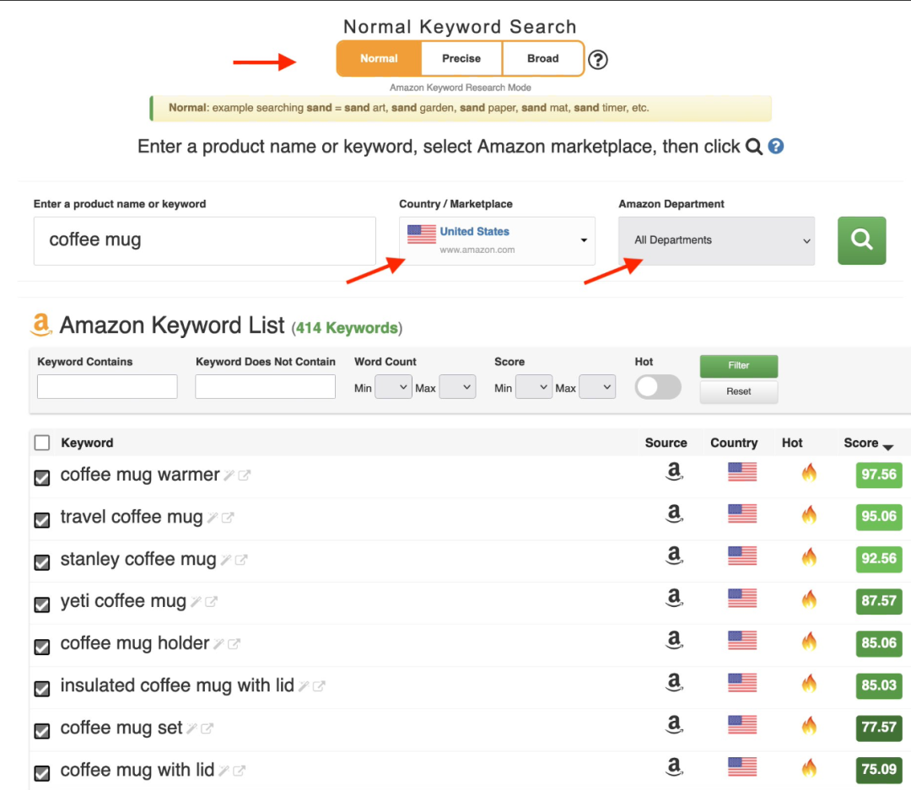
Task: Switch to Precise keyword search mode
Action: tap(461, 59)
